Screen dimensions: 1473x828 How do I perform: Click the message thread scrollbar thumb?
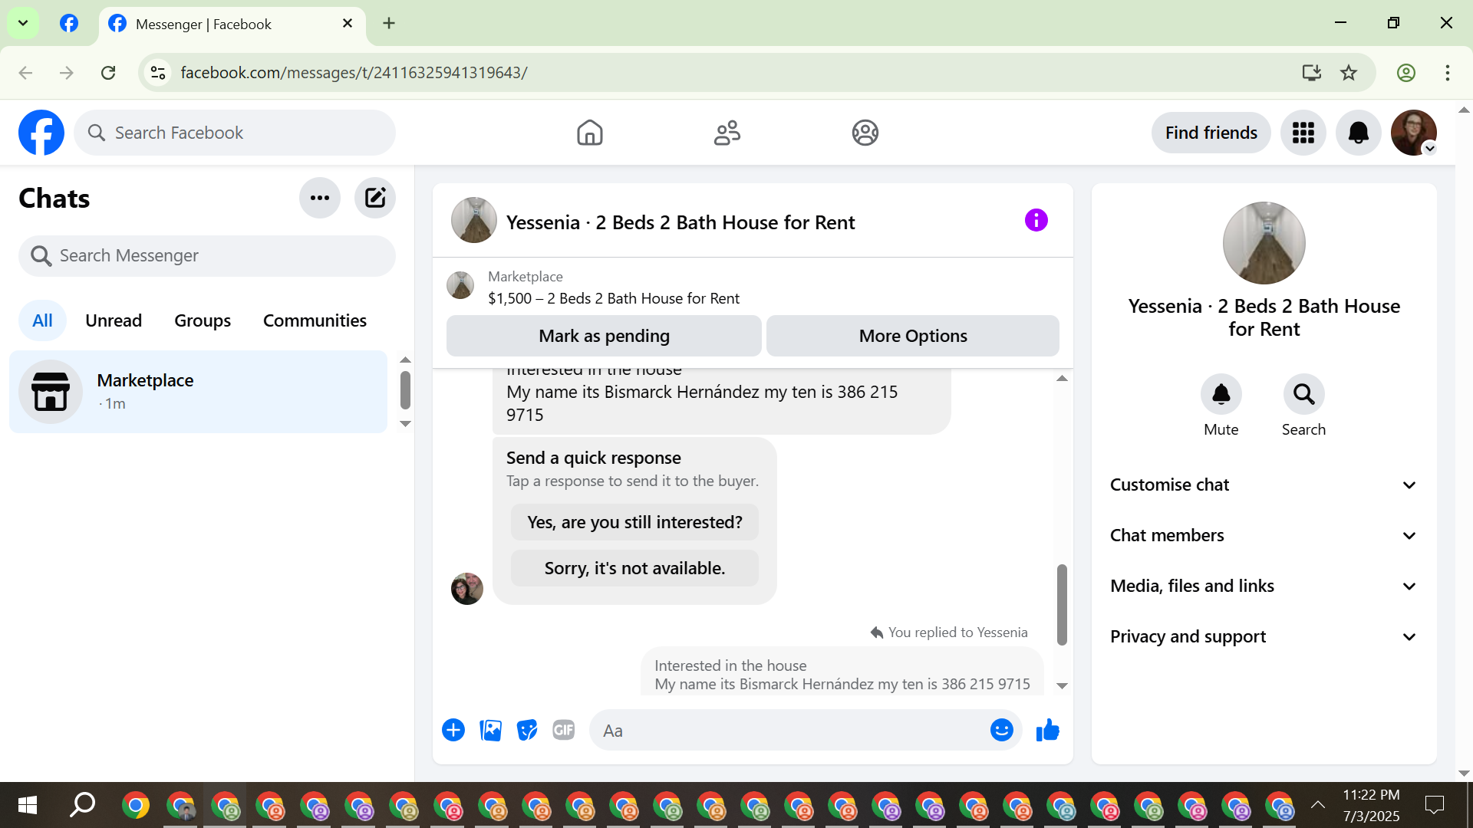pyautogui.click(x=1062, y=604)
